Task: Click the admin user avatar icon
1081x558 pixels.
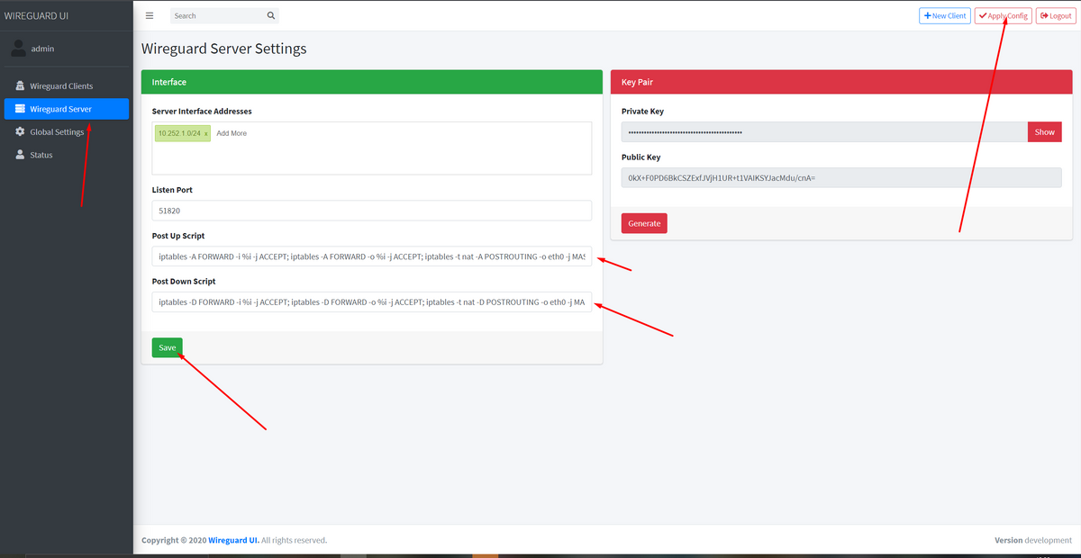Action: tap(18, 49)
